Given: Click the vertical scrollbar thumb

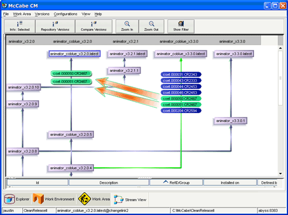Looking at the screenshot, I should [x=281, y=78].
